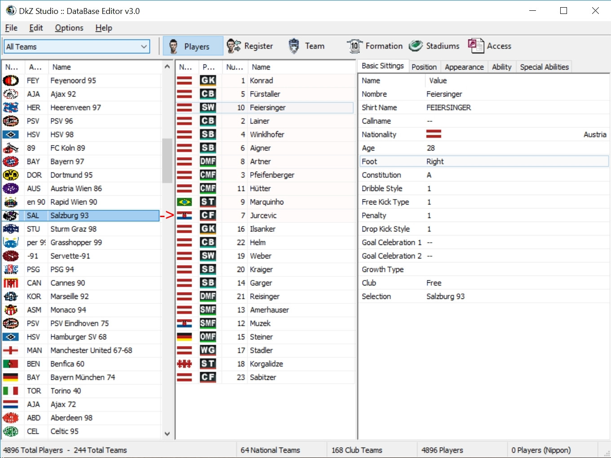
Task: Open the File menu
Action: pos(11,28)
